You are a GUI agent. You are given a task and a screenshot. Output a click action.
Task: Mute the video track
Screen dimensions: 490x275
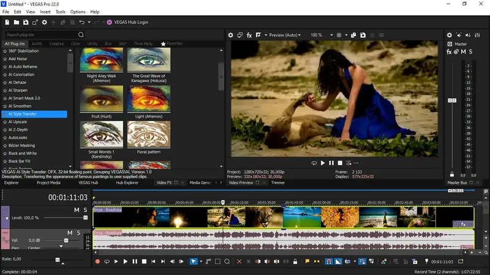[x=77, y=210]
